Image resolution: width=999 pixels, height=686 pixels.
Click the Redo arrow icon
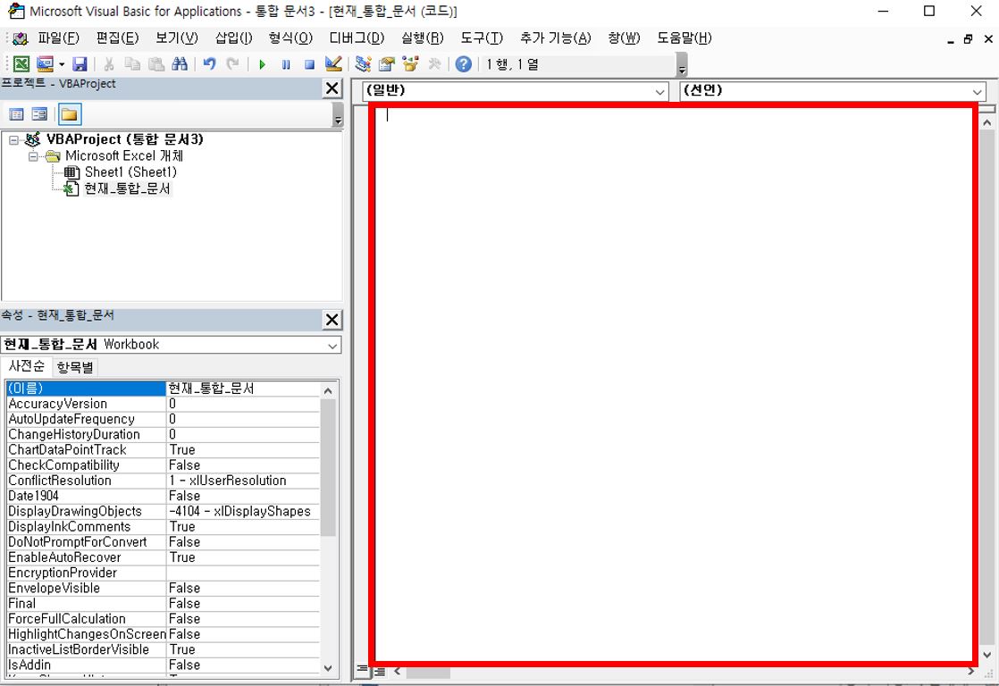(233, 63)
